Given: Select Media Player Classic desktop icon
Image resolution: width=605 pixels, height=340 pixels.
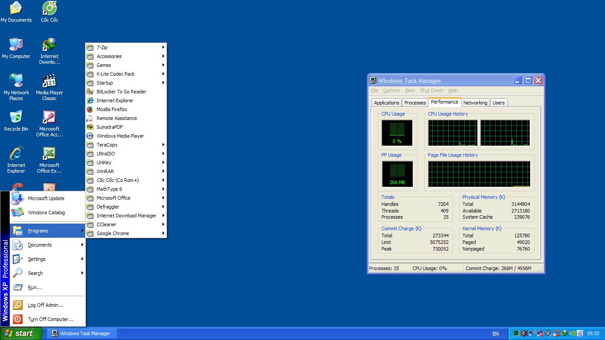Looking at the screenshot, I should (x=49, y=88).
